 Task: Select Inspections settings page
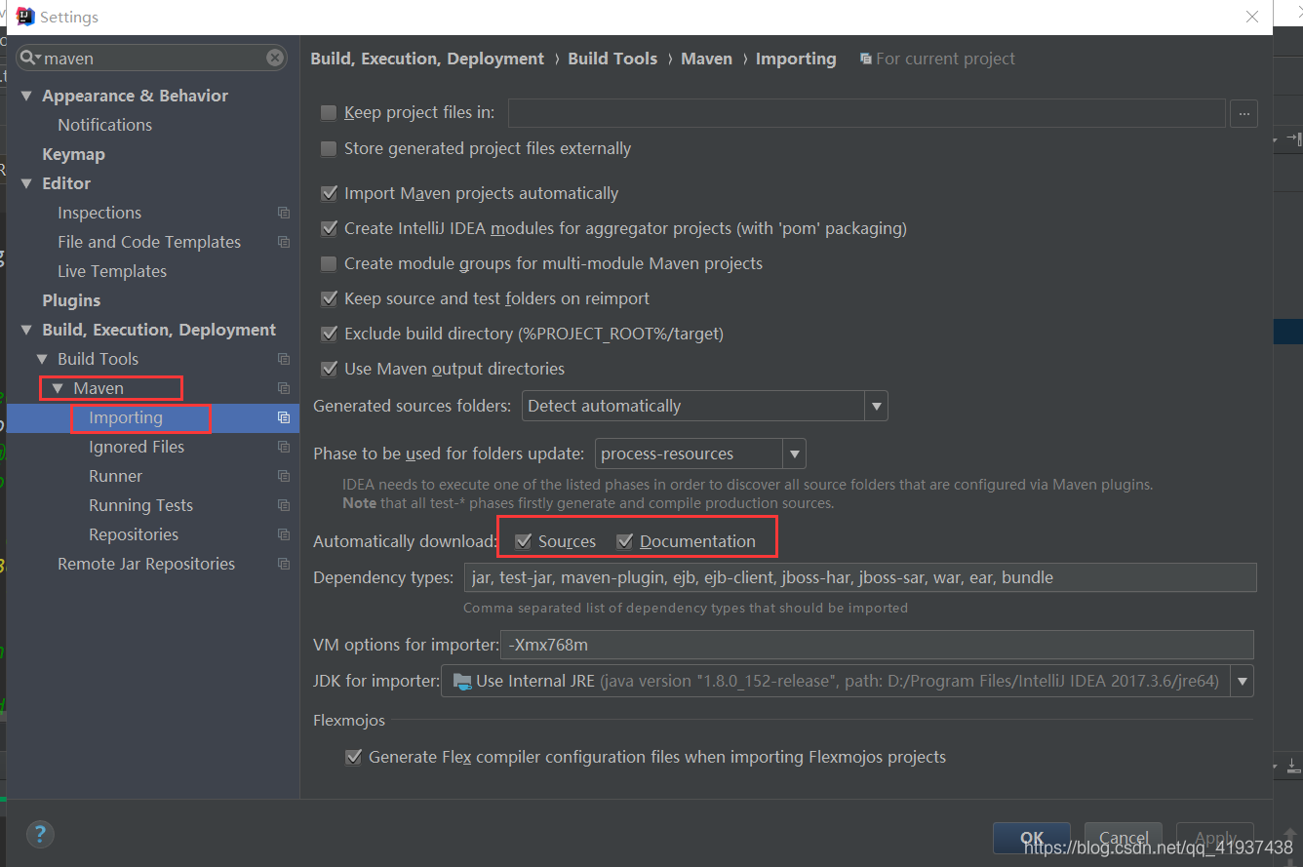click(99, 213)
